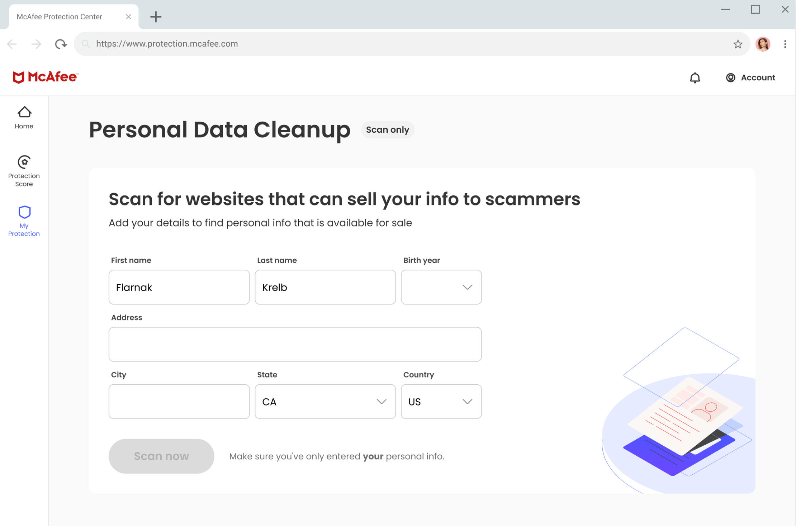Click the Address input field

pyautogui.click(x=295, y=344)
